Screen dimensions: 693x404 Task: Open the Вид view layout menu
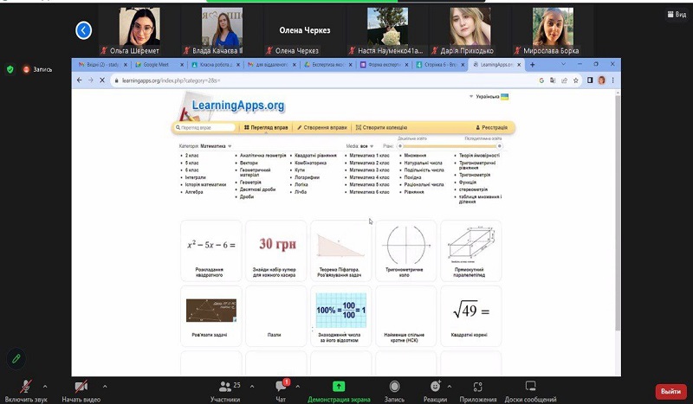click(677, 15)
